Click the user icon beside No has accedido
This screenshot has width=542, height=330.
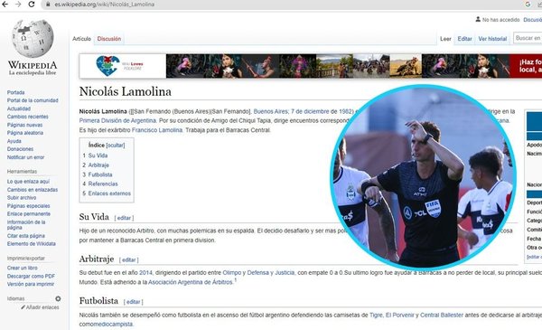point(478,19)
